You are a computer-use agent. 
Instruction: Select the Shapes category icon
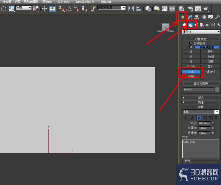tap(190, 25)
